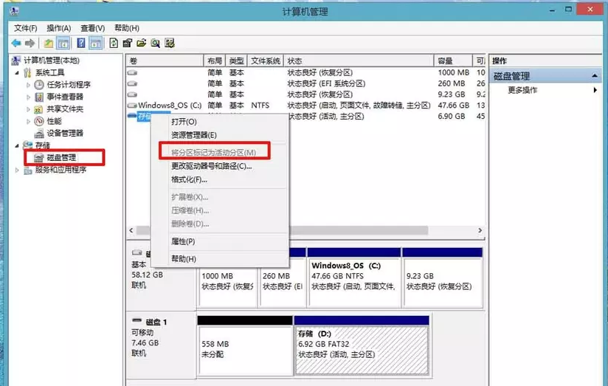Click the grey Forward arrow in toolbar
608x386 pixels.
30,43
